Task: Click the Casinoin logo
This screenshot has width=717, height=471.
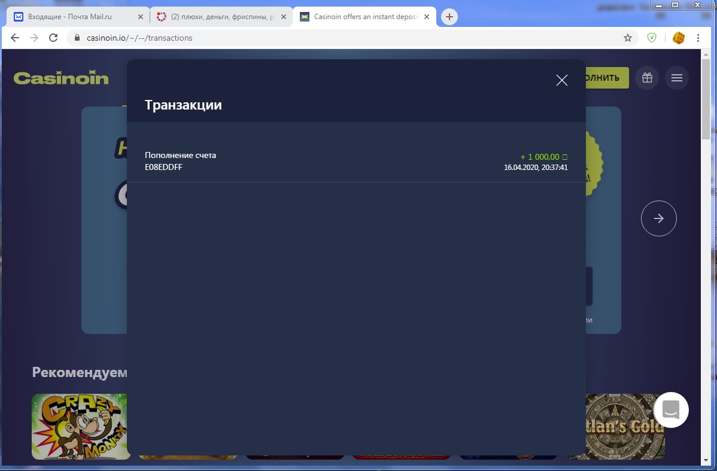Action: [x=61, y=78]
